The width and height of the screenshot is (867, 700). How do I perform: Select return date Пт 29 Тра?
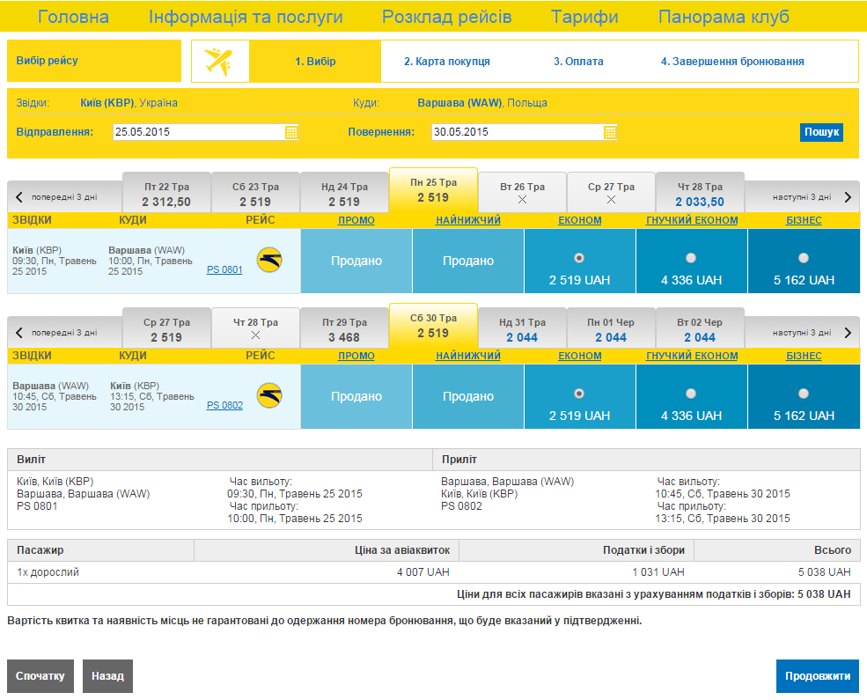tap(344, 328)
